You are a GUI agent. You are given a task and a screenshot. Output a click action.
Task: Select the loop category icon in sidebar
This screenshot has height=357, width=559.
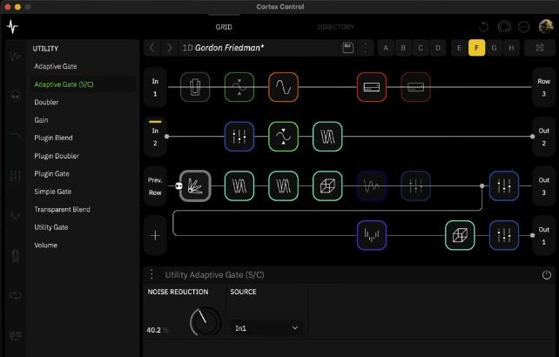(x=15, y=296)
